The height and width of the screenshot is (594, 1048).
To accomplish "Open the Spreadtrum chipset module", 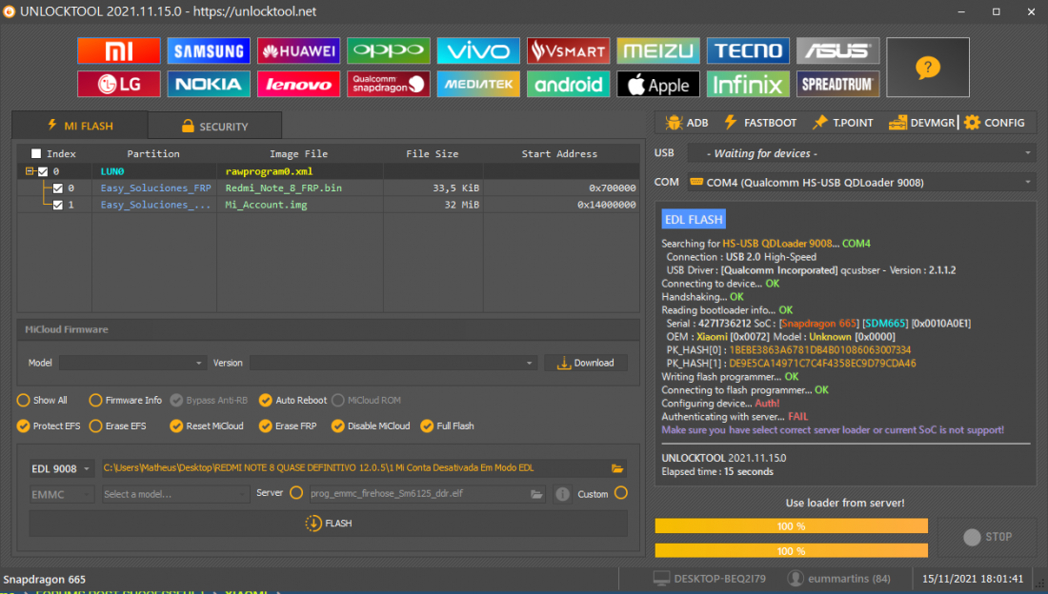I will [x=837, y=84].
